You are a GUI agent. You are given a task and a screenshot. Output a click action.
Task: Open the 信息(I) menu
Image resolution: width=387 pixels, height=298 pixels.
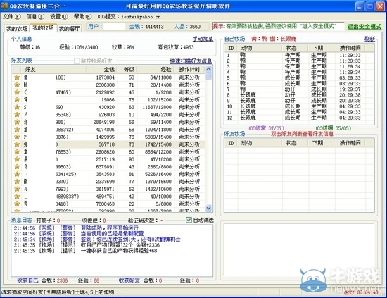click(35, 17)
